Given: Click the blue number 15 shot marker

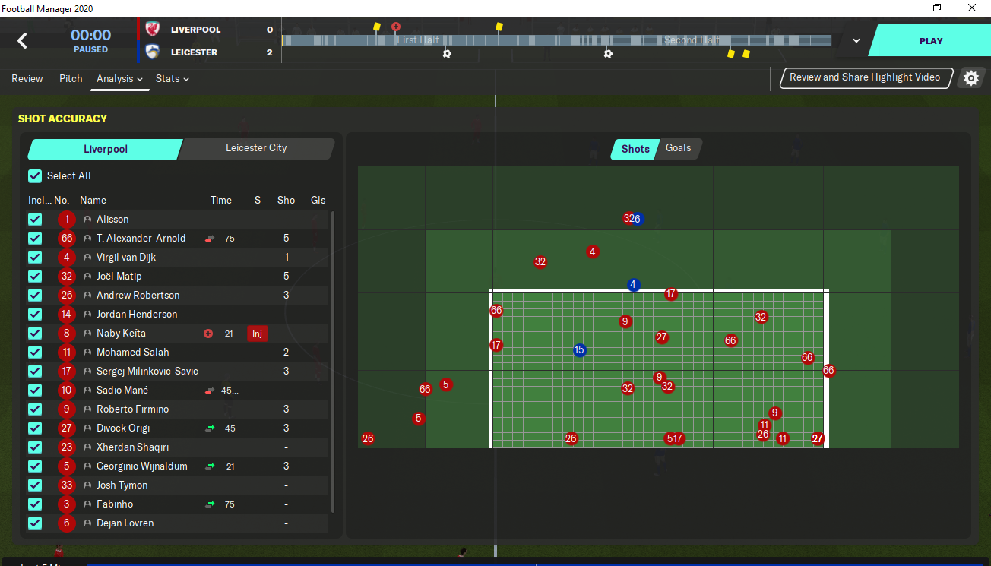Looking at the screenshot, I should 580,350.
